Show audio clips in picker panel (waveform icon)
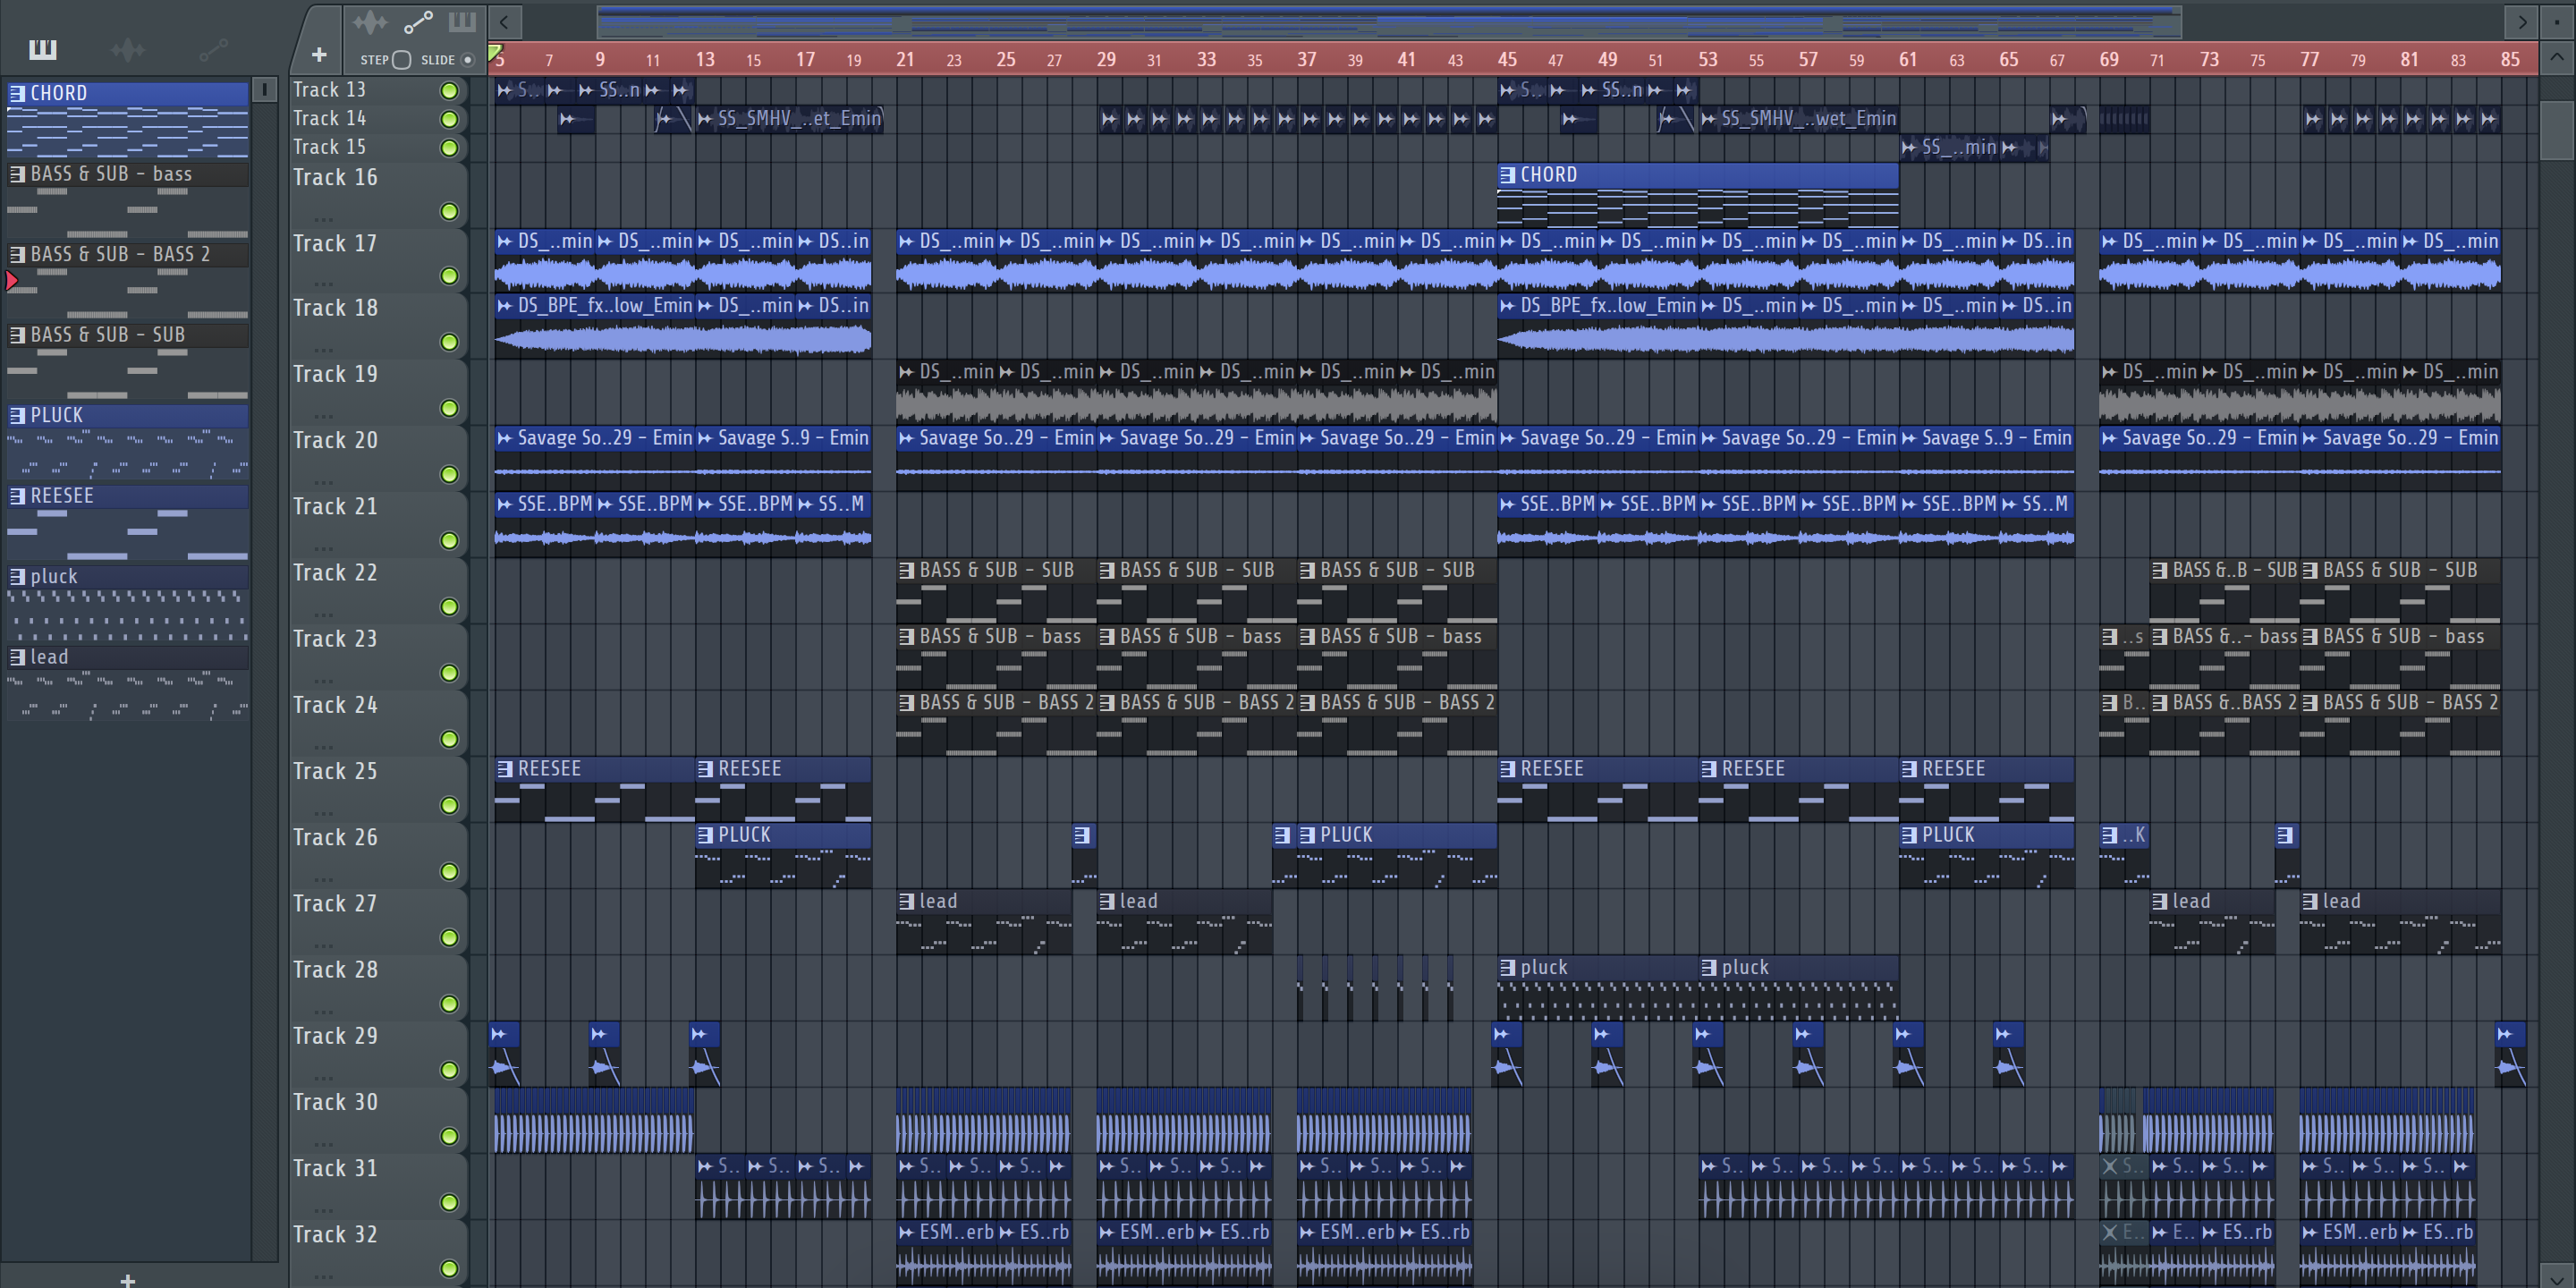Image resolution: width=2576 pixels, height=1288 pixels. pyautogui.click(x=128, y=49)
